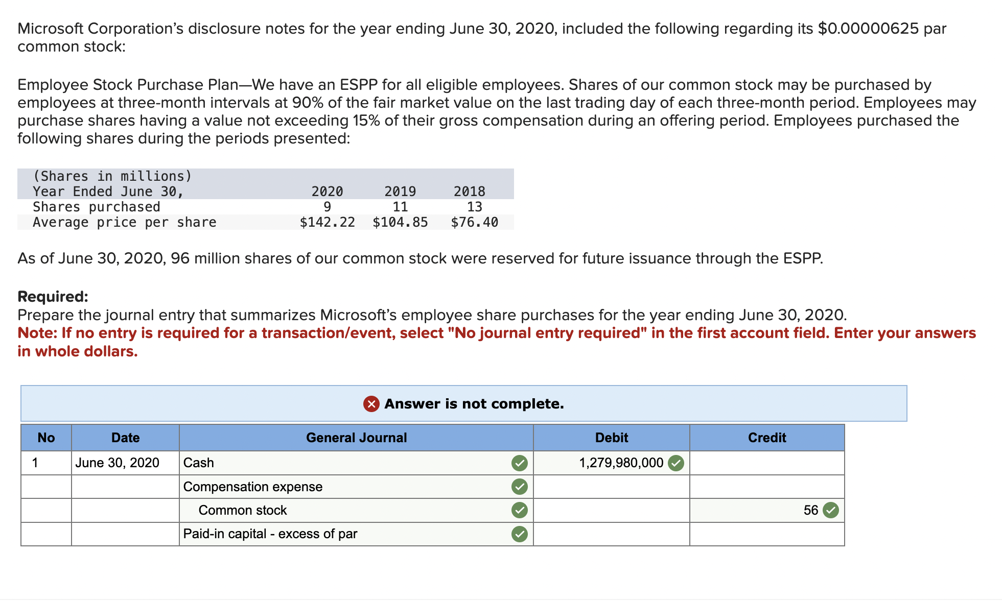1002x601 pixels.
Task: Click the 2020 shares purchased value 9
Action: tap(328, 207)
